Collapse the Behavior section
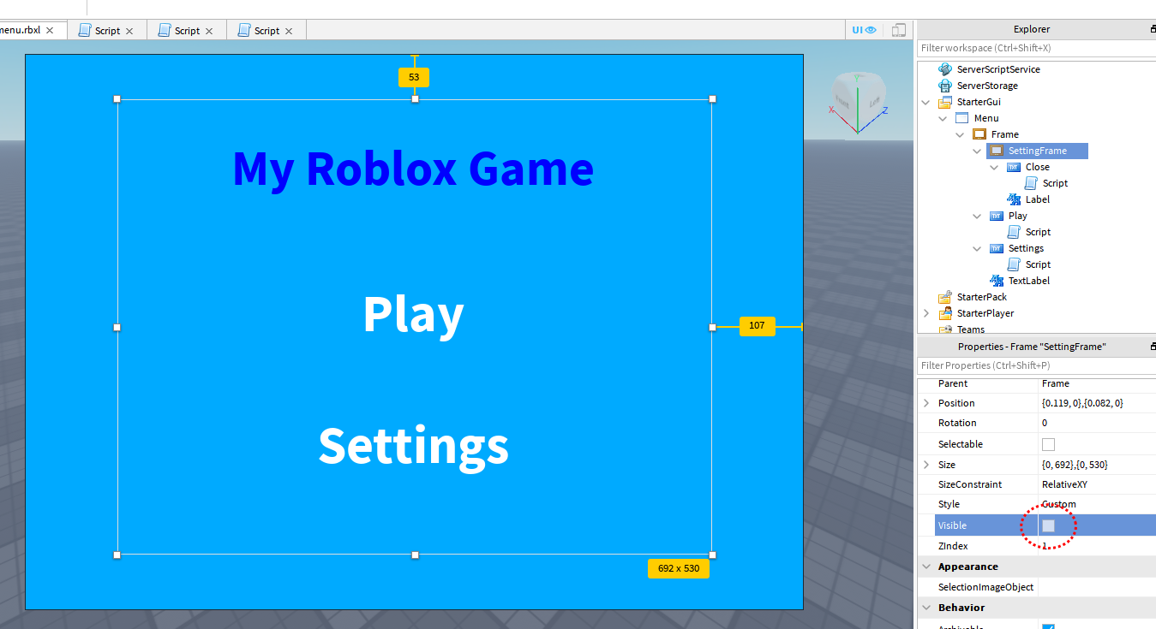 pyautogui.click(x=926, y=608)
